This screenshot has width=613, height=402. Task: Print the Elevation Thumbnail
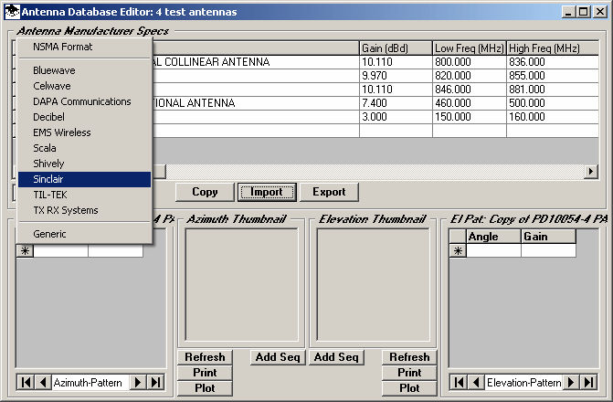(409, 373)
